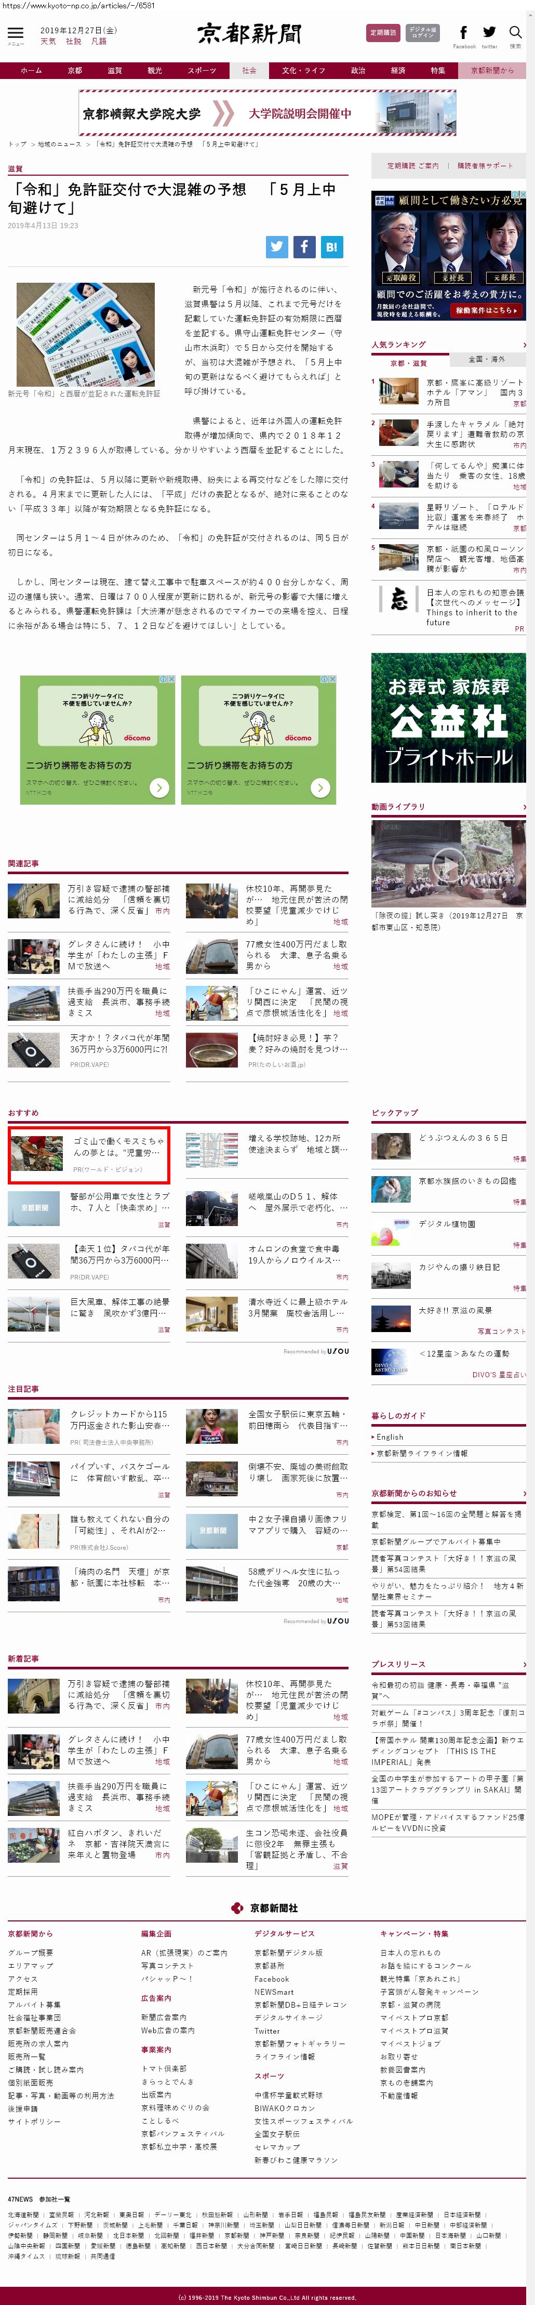Open the hamburger menu icon
This screenshot has height=2305, width=535.
(x=15, y=34)
